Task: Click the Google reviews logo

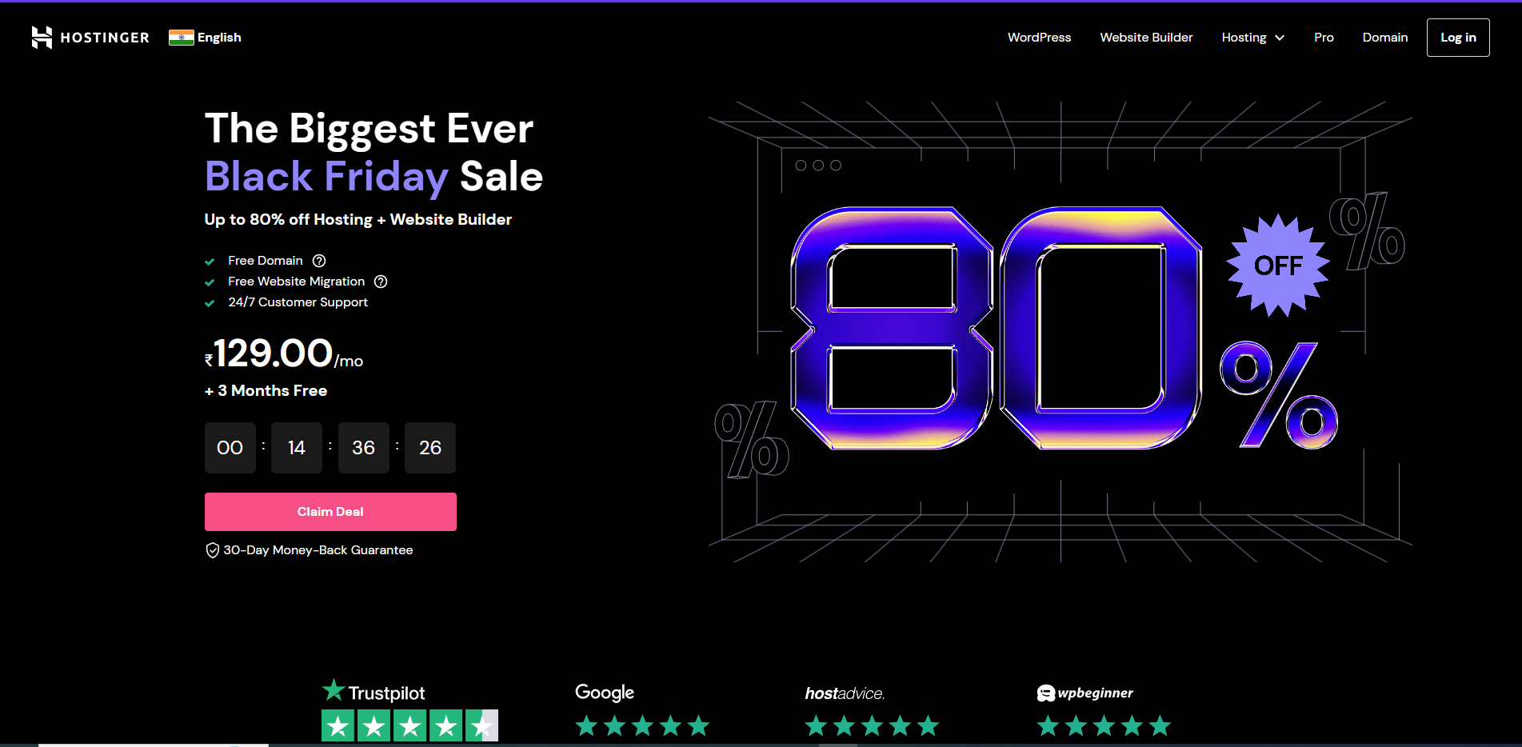Action: (605, 693)
